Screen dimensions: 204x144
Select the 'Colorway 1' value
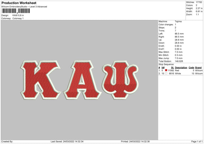(18, 18)
